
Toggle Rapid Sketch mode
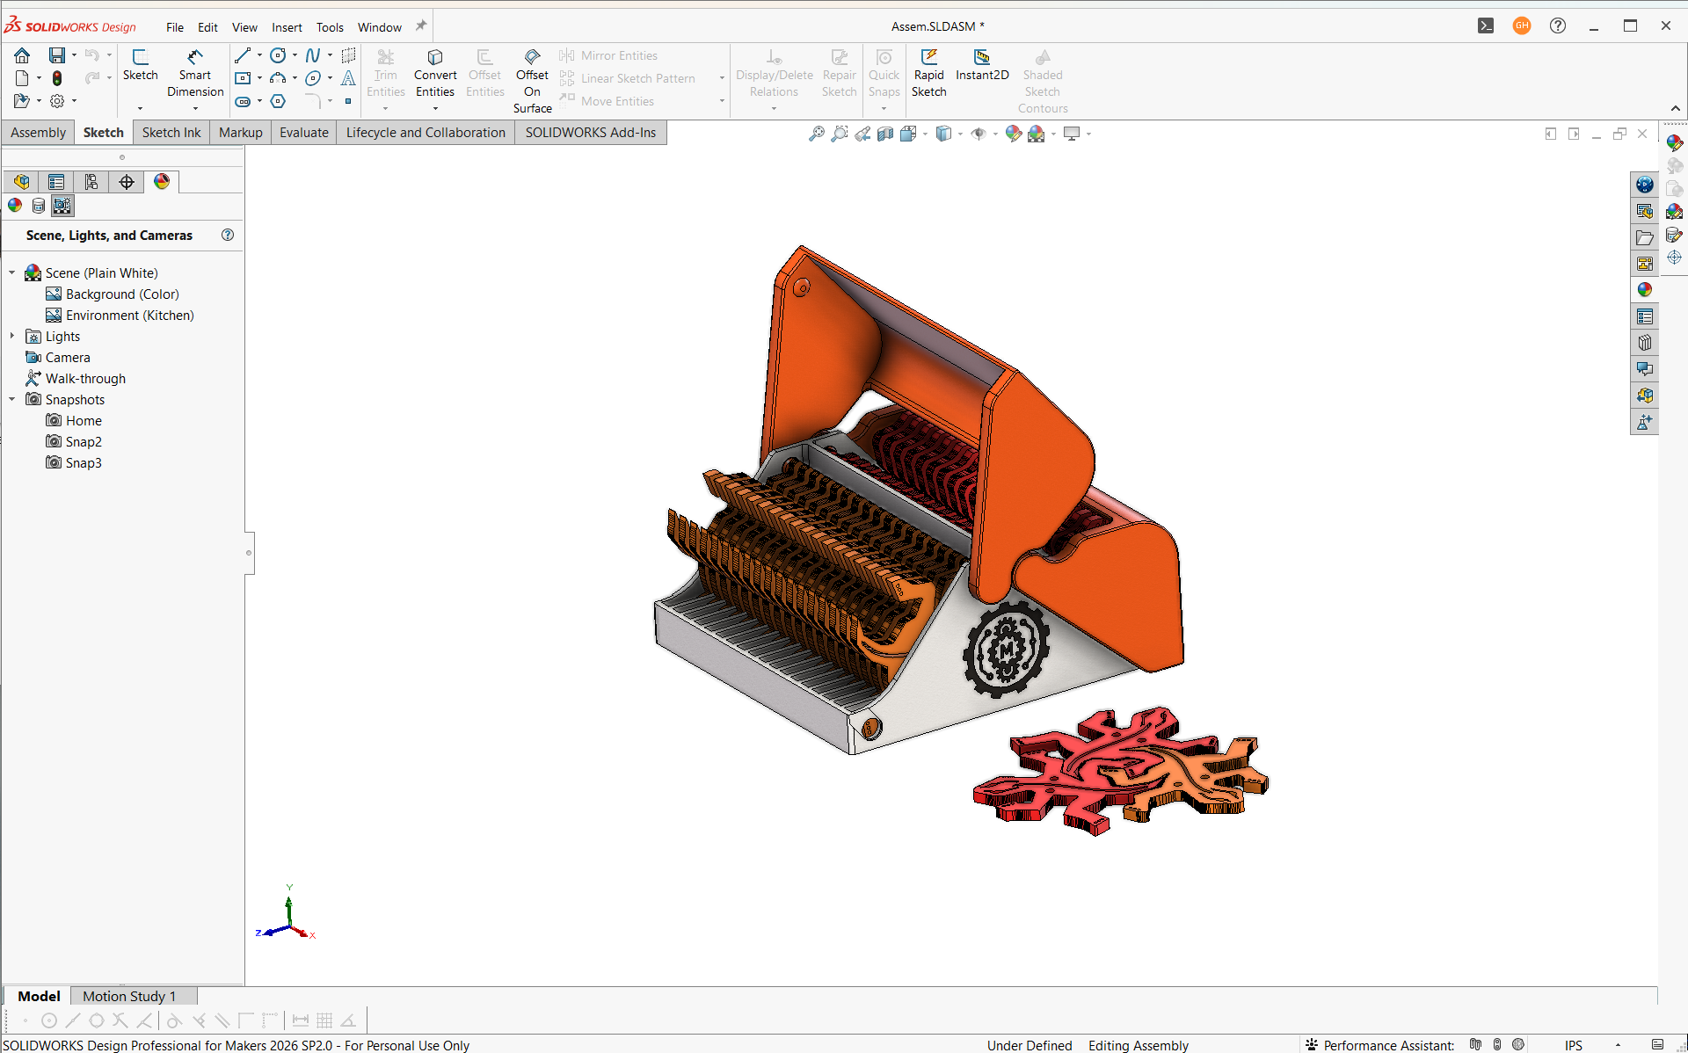click(x=928, y=74)
